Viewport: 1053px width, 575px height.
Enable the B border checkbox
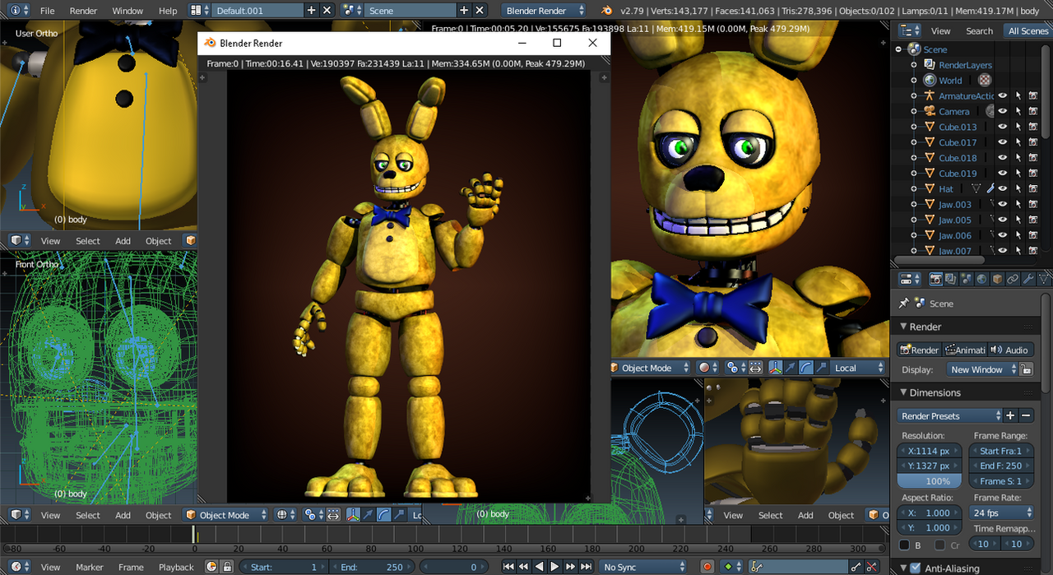pyautogui.click(x=906, y=545)
